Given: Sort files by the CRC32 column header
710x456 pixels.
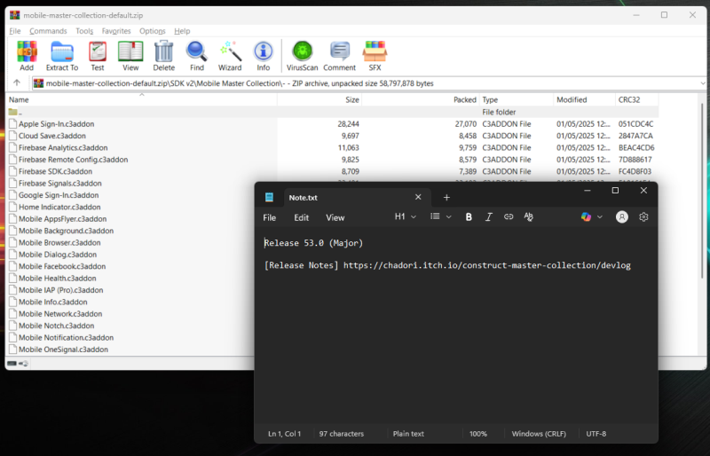Looking at the screenshot, I should click(636, 99).
